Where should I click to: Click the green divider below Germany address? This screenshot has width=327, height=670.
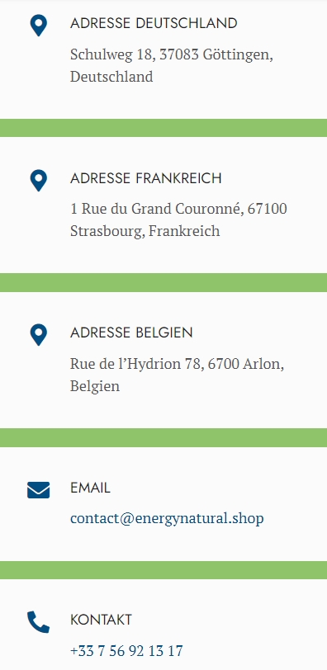163,128
